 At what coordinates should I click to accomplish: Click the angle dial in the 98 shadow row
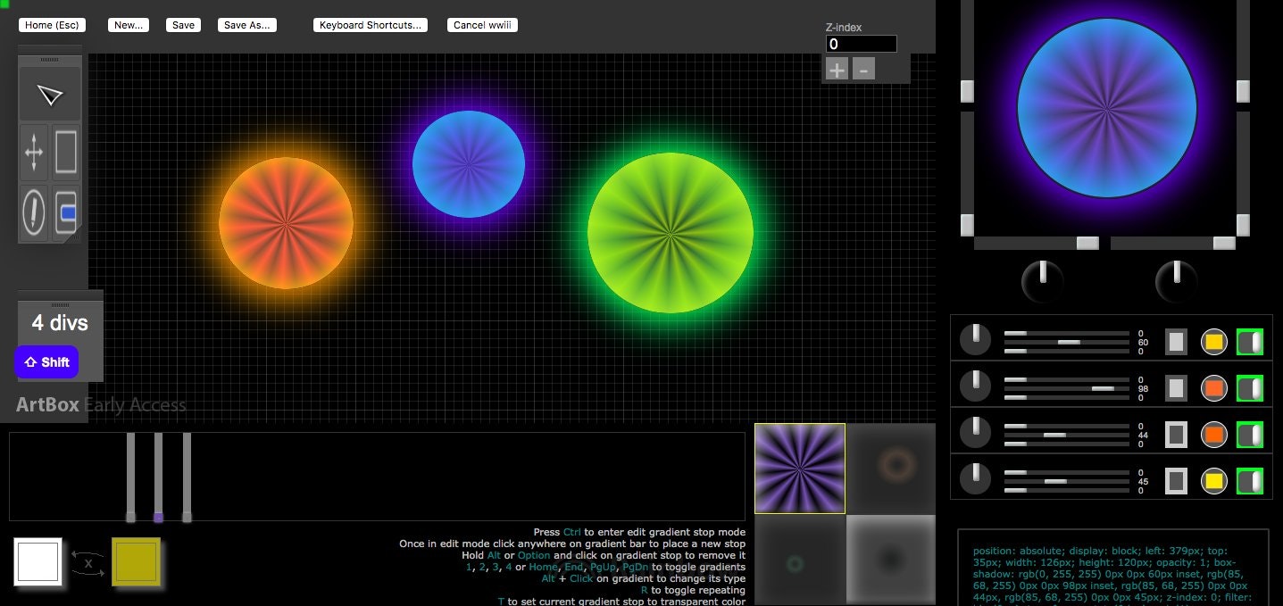(x=975, y=386)
